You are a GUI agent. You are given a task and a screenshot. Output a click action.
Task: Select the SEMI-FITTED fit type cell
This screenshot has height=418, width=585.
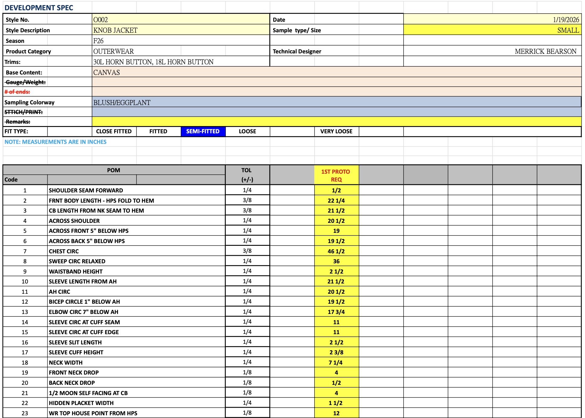pyautogui.click(x=203, y=131)
